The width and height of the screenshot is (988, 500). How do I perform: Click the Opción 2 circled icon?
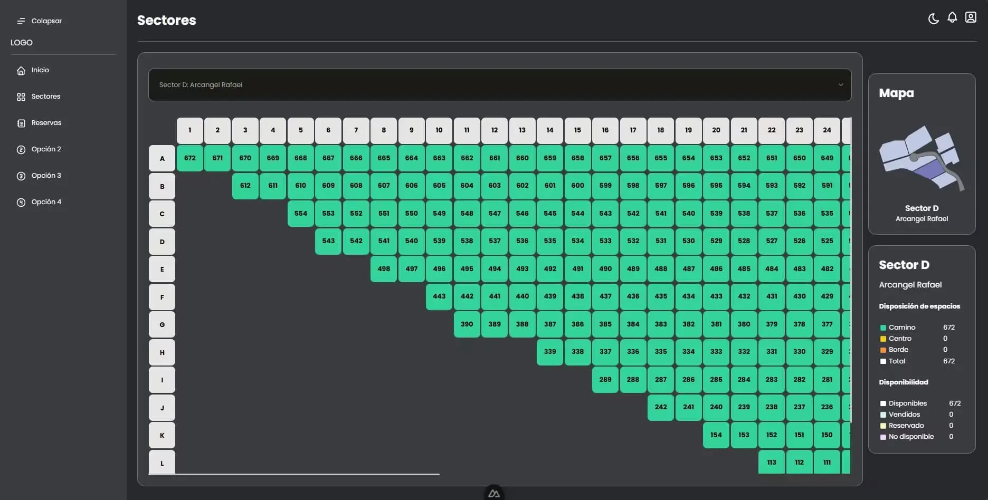point(21,149)
